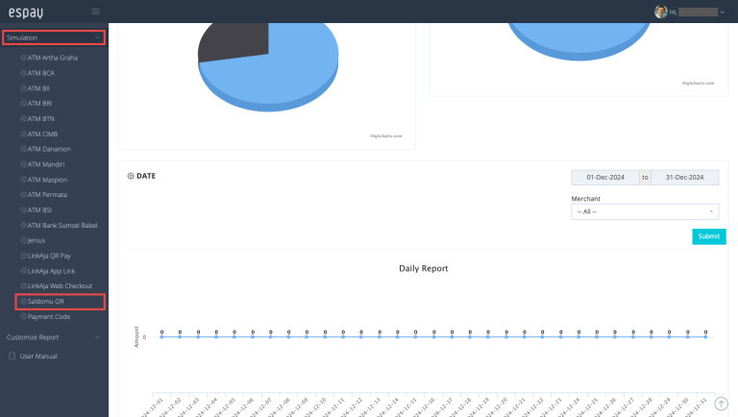
Task: Click the icon beside ATM BTN
Action: coord(23,119)
